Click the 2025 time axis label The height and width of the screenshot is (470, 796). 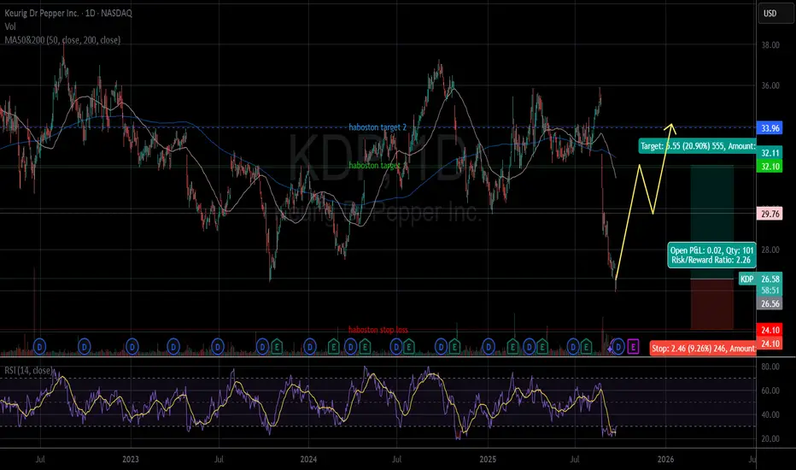[488, 460]
